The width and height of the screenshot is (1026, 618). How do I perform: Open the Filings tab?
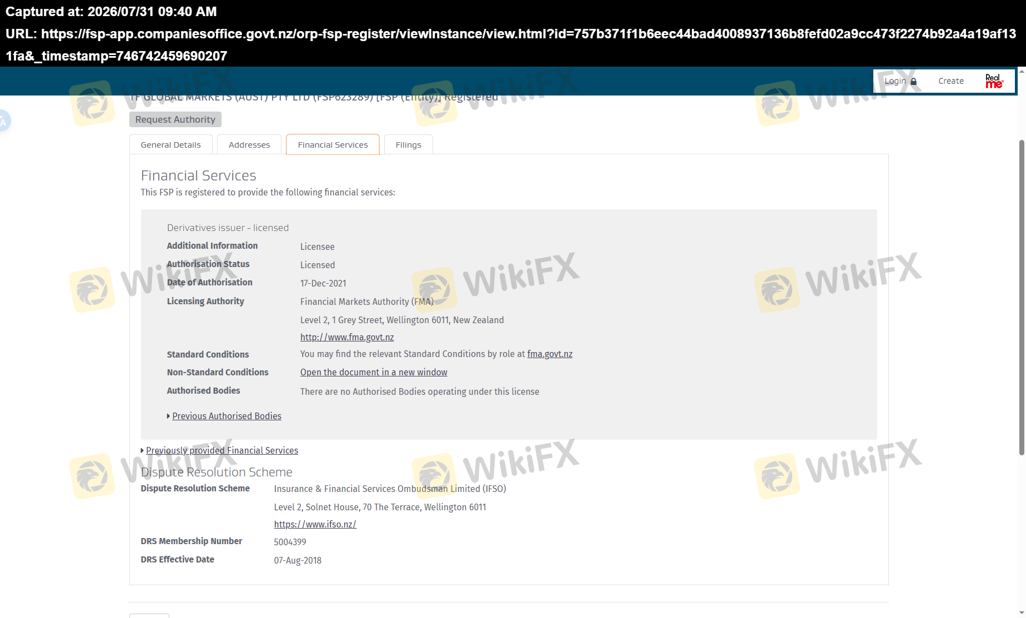coord(408,145)
